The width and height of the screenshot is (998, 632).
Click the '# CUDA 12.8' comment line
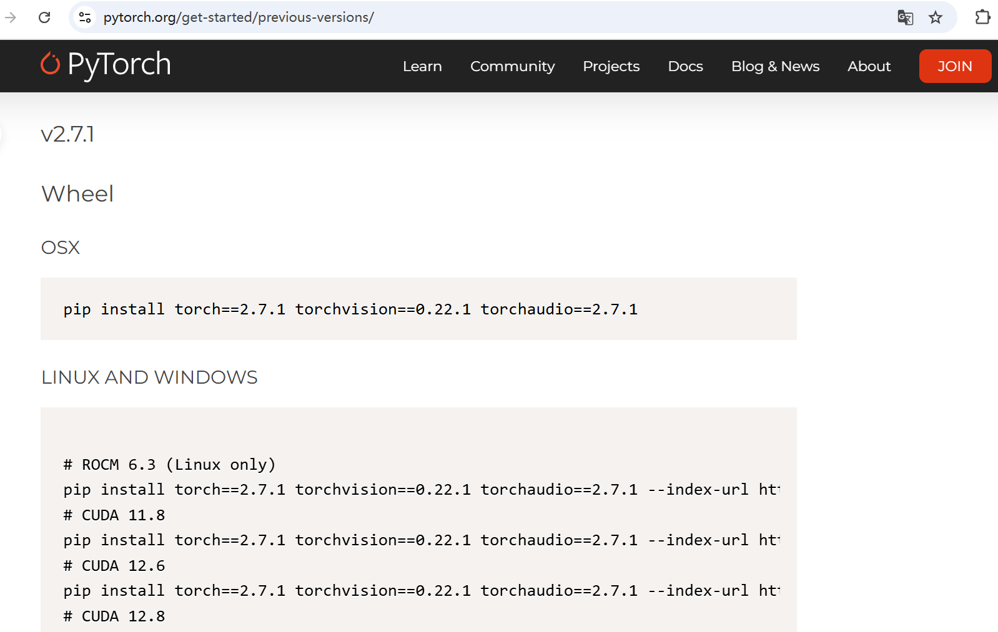click(x=114, y=616)
